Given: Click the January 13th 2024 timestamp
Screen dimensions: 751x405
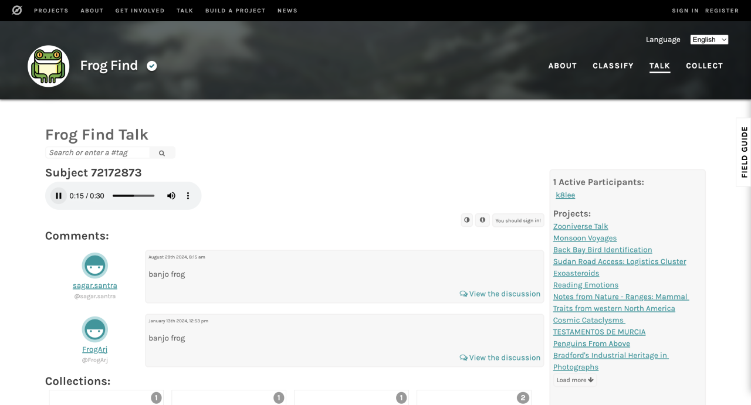Looking at the screenshot, I should [x=178, y=321].
